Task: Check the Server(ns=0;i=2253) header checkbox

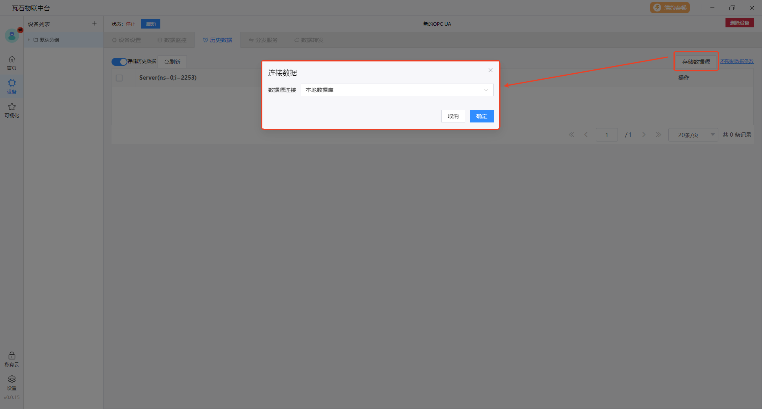Action: 119,78
